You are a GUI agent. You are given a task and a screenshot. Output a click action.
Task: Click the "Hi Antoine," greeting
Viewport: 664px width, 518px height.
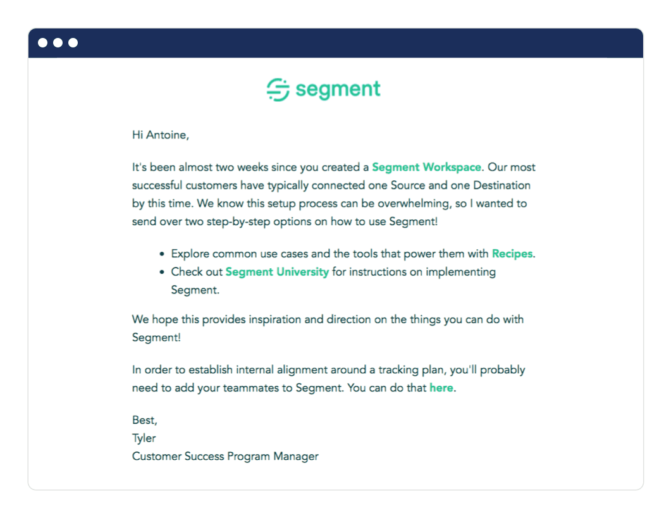click(x=161, y=135)
